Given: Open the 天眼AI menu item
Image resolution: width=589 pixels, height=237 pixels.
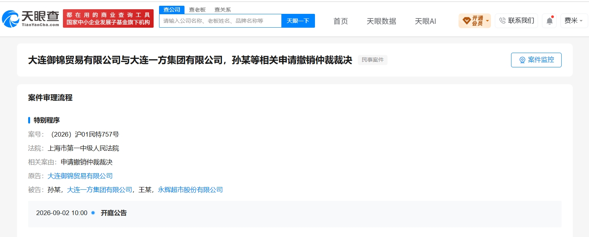Looking at the screenshot, I should pyautogui.click(x=425, y=21).
